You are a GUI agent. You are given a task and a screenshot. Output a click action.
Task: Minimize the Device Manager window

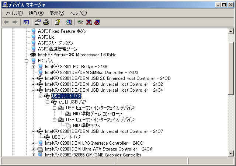[218, 5]
